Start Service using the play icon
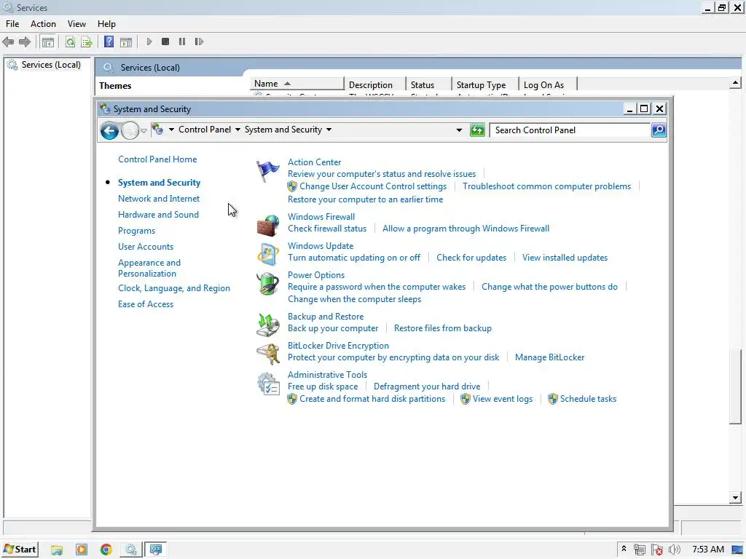 click(x=149, y=41)
